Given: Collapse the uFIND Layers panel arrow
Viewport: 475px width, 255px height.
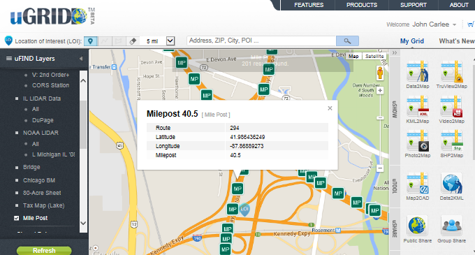Looking at the screenshot, I should tap(81, 59).
